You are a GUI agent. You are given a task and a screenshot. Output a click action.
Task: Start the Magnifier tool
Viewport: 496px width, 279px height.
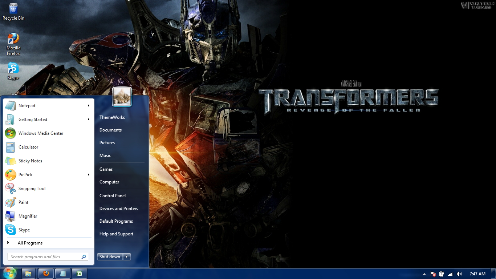click(x=28, y=216)
